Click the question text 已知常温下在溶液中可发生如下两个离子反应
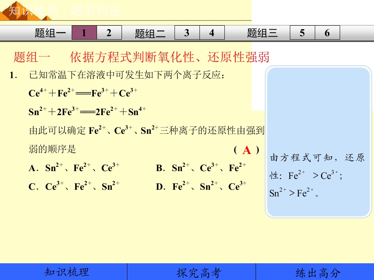Viewport: 374px width, 280px height. 127,75
